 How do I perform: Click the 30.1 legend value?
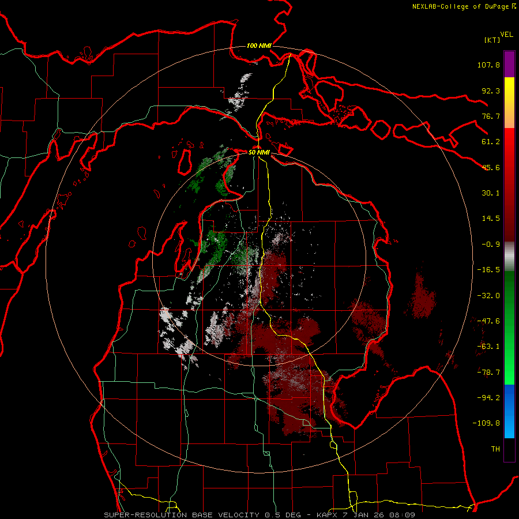pyautogui.click(x=491, y=193)
